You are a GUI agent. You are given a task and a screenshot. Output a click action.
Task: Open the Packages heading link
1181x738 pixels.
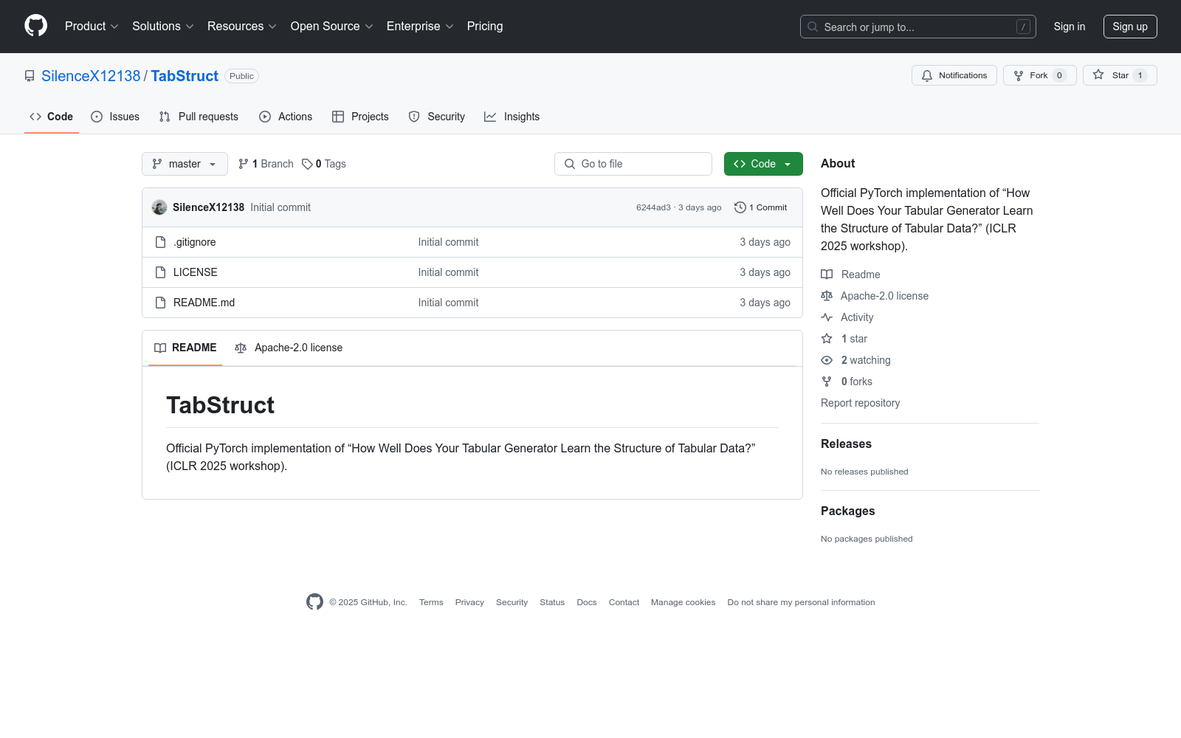click(847, 511)
